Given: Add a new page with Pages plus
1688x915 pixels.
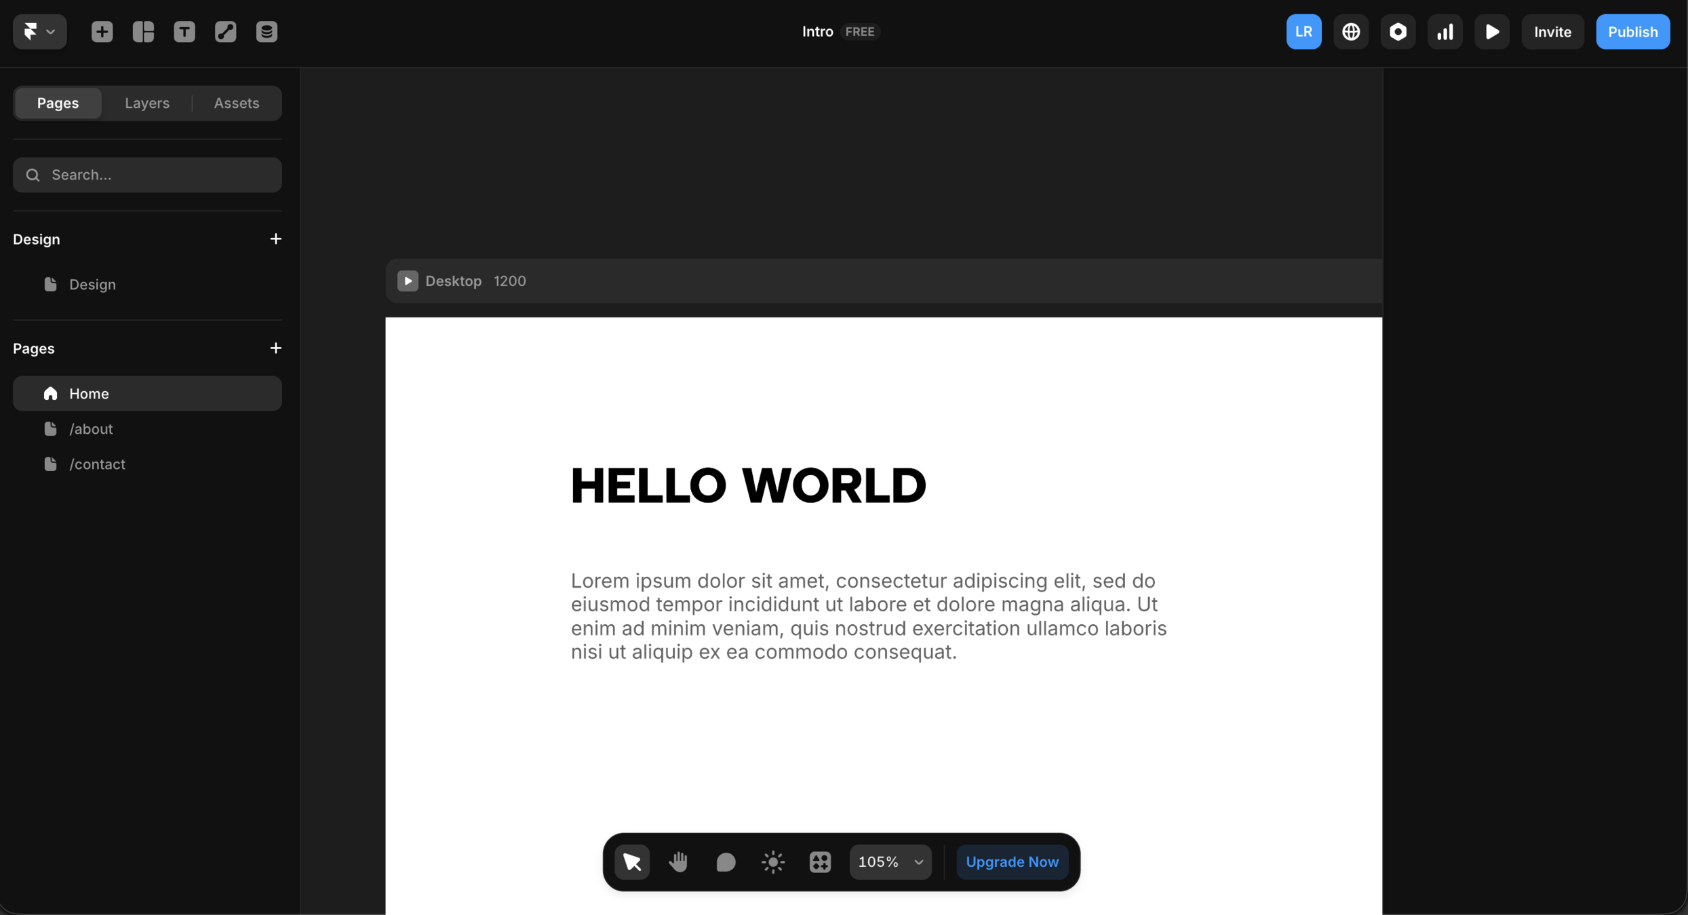Looking at the screenshot, I should click(x=275, y=348).
